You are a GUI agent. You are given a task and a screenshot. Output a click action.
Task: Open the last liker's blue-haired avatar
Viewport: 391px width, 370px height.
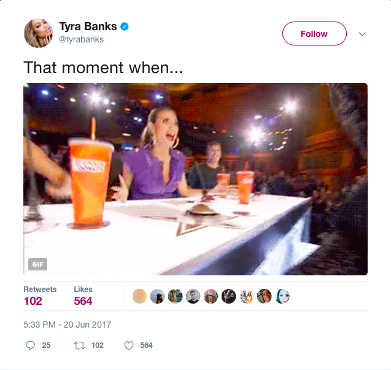(x=283, y=296)
